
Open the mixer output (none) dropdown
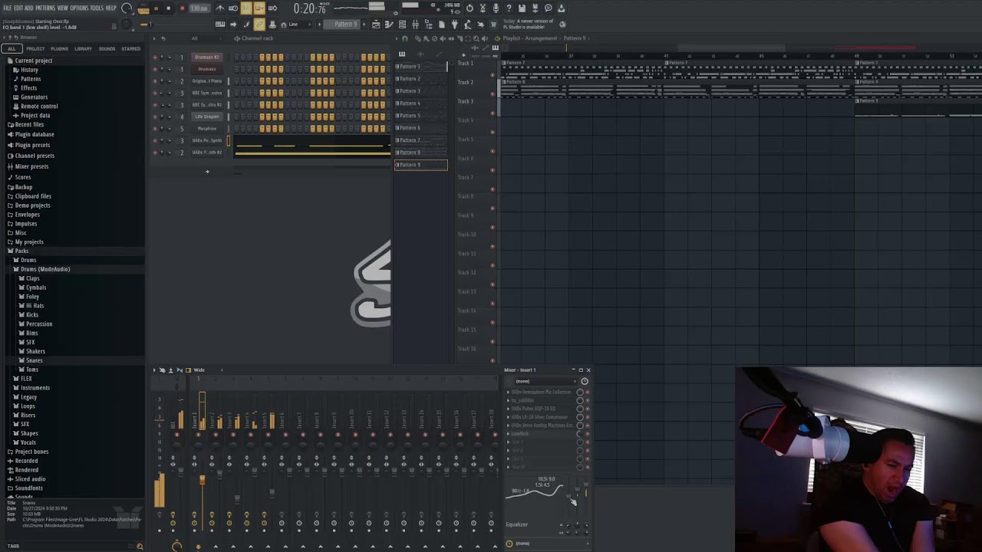[x=546, y=543]
